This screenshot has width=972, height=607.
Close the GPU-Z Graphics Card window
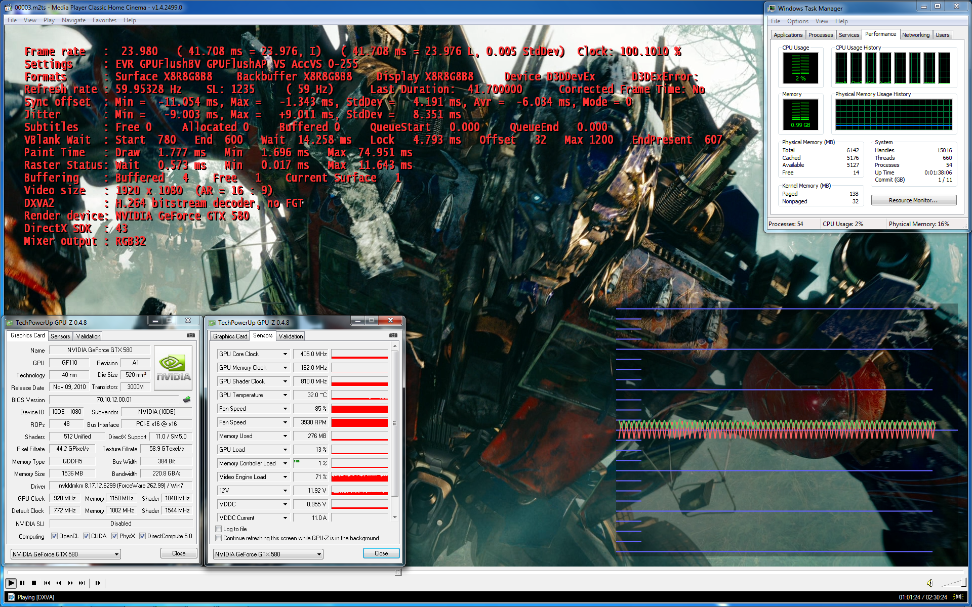coord(188,321)
